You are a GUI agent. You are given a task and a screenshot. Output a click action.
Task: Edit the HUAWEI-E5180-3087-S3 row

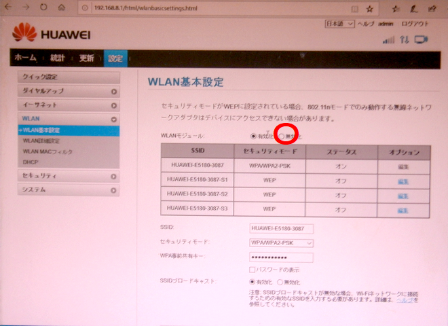(x=403, y=211)
